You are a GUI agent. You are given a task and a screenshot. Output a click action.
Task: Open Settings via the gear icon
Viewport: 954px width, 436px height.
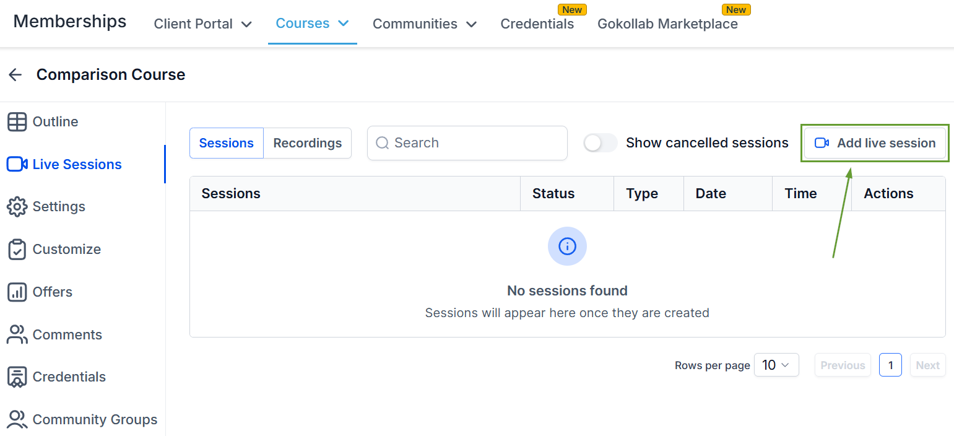coord(17,207)
